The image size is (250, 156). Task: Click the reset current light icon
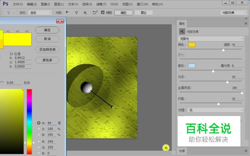coord(95,12)
